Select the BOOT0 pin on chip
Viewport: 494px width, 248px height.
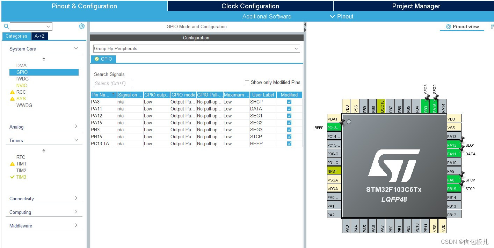(x=382, y=106)
